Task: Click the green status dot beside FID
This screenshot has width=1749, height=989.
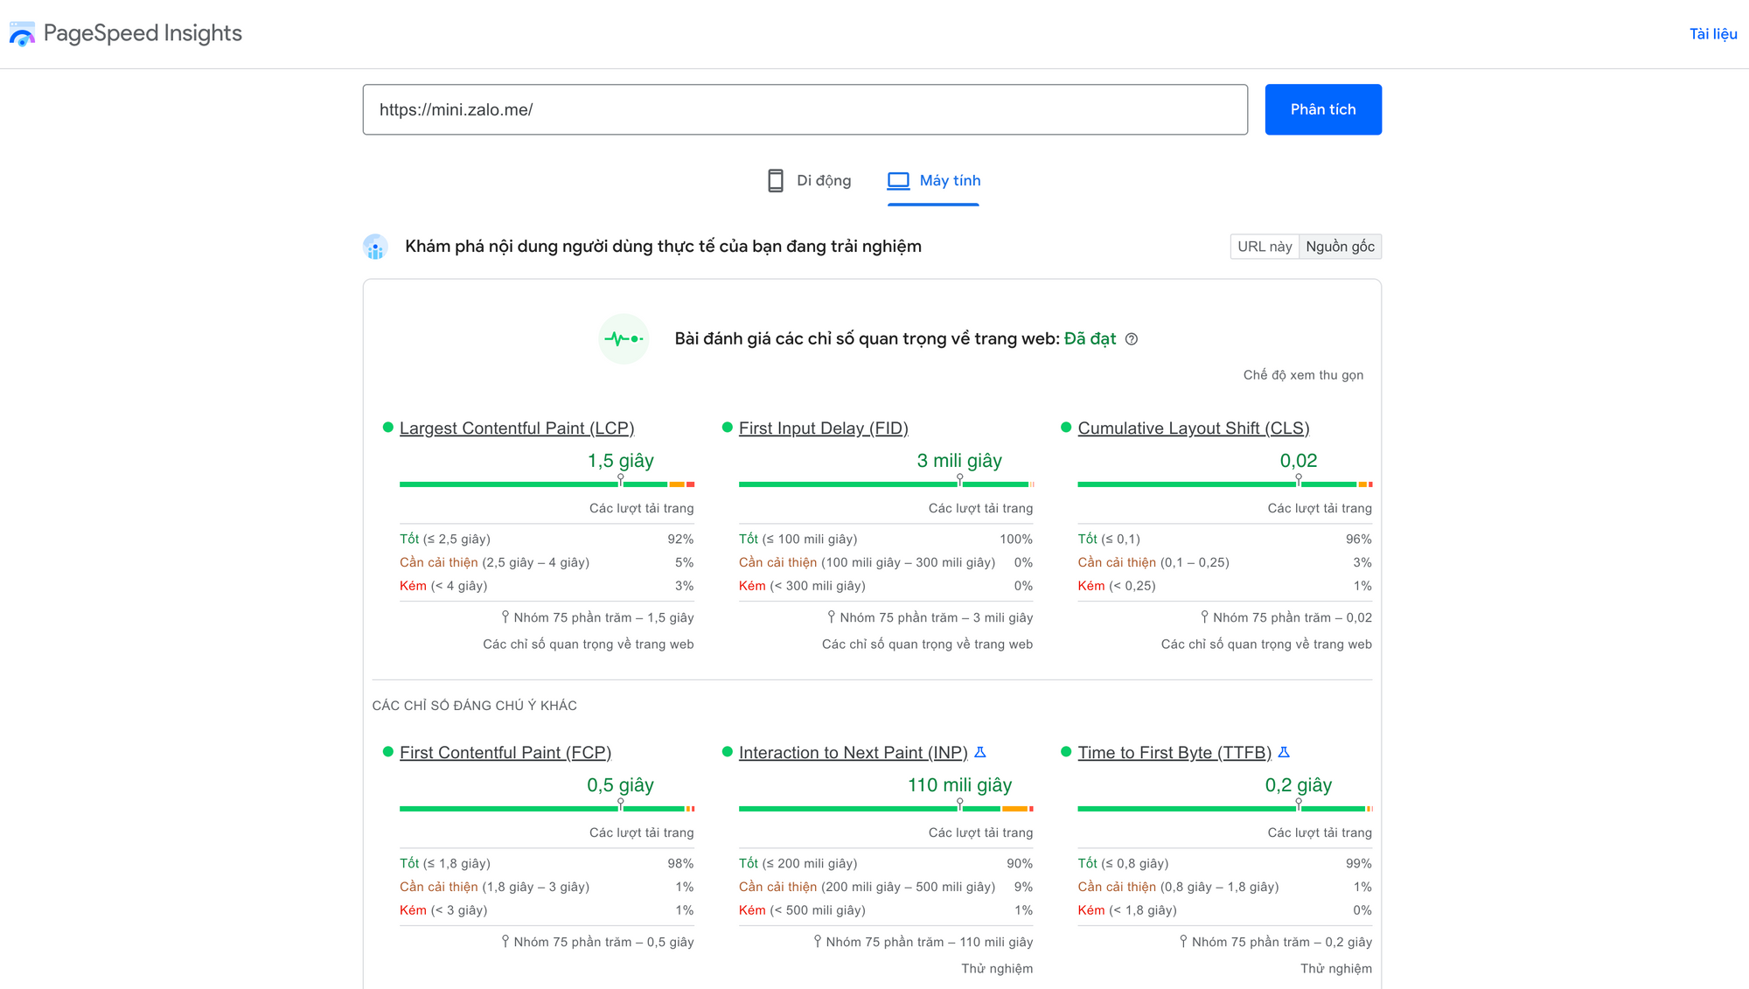Action: [727, 427]
